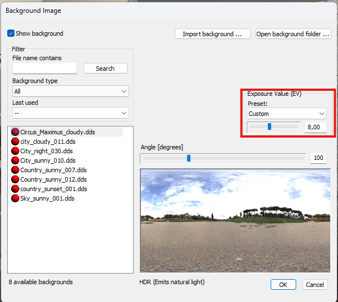This screenshot has height=302, width=338.
Task: Click the HDR background preview image
Action: pyautogui.click(x=235, y=221)
